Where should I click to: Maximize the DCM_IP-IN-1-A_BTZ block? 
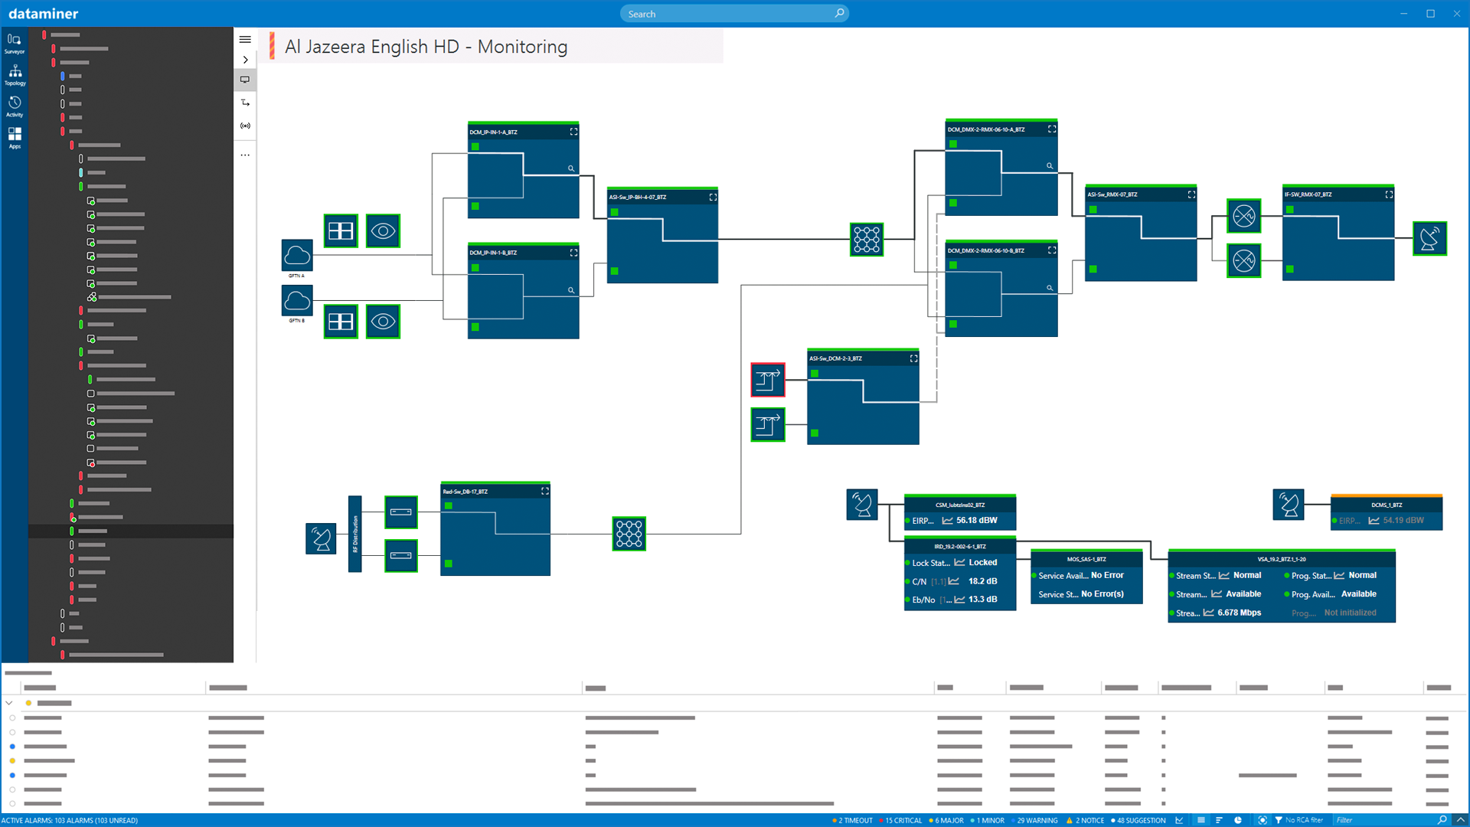point(573,132)
